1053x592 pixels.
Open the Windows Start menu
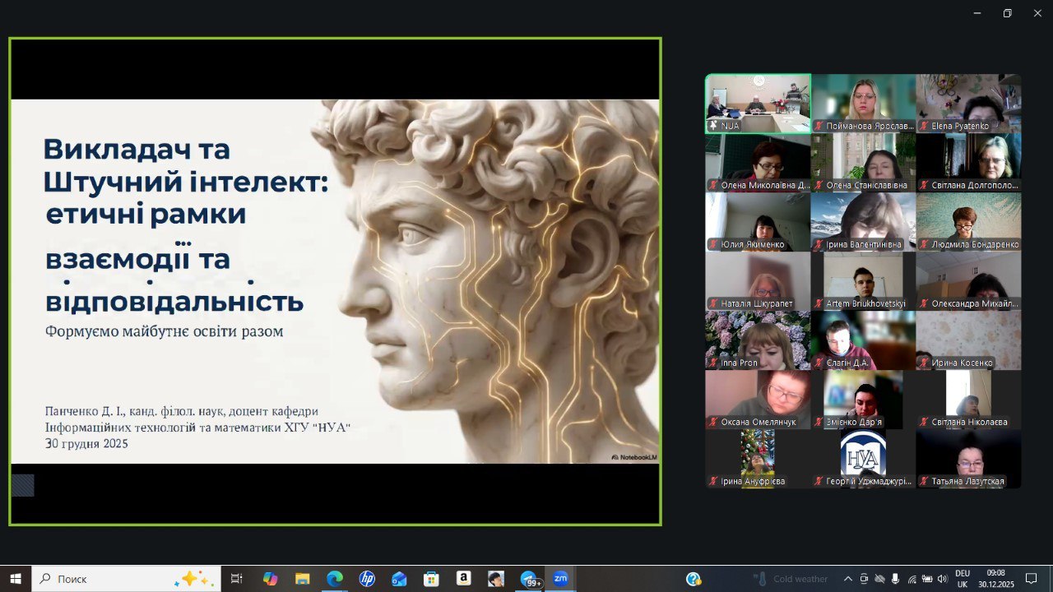point(16,579)
